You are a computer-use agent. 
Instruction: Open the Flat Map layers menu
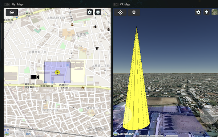pos(98,12)
